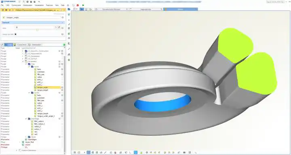Click green status icon in tree panel
Viewport: 291px width, 155px height.
click(x=64, y=45)
